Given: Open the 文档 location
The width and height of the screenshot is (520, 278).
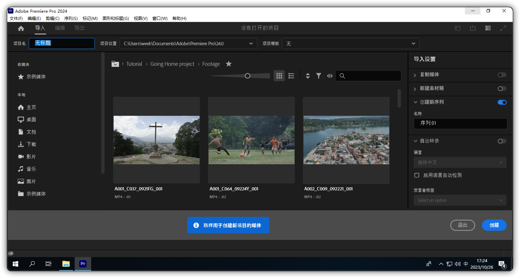Looking at the screenshot, I should [27, 132].
